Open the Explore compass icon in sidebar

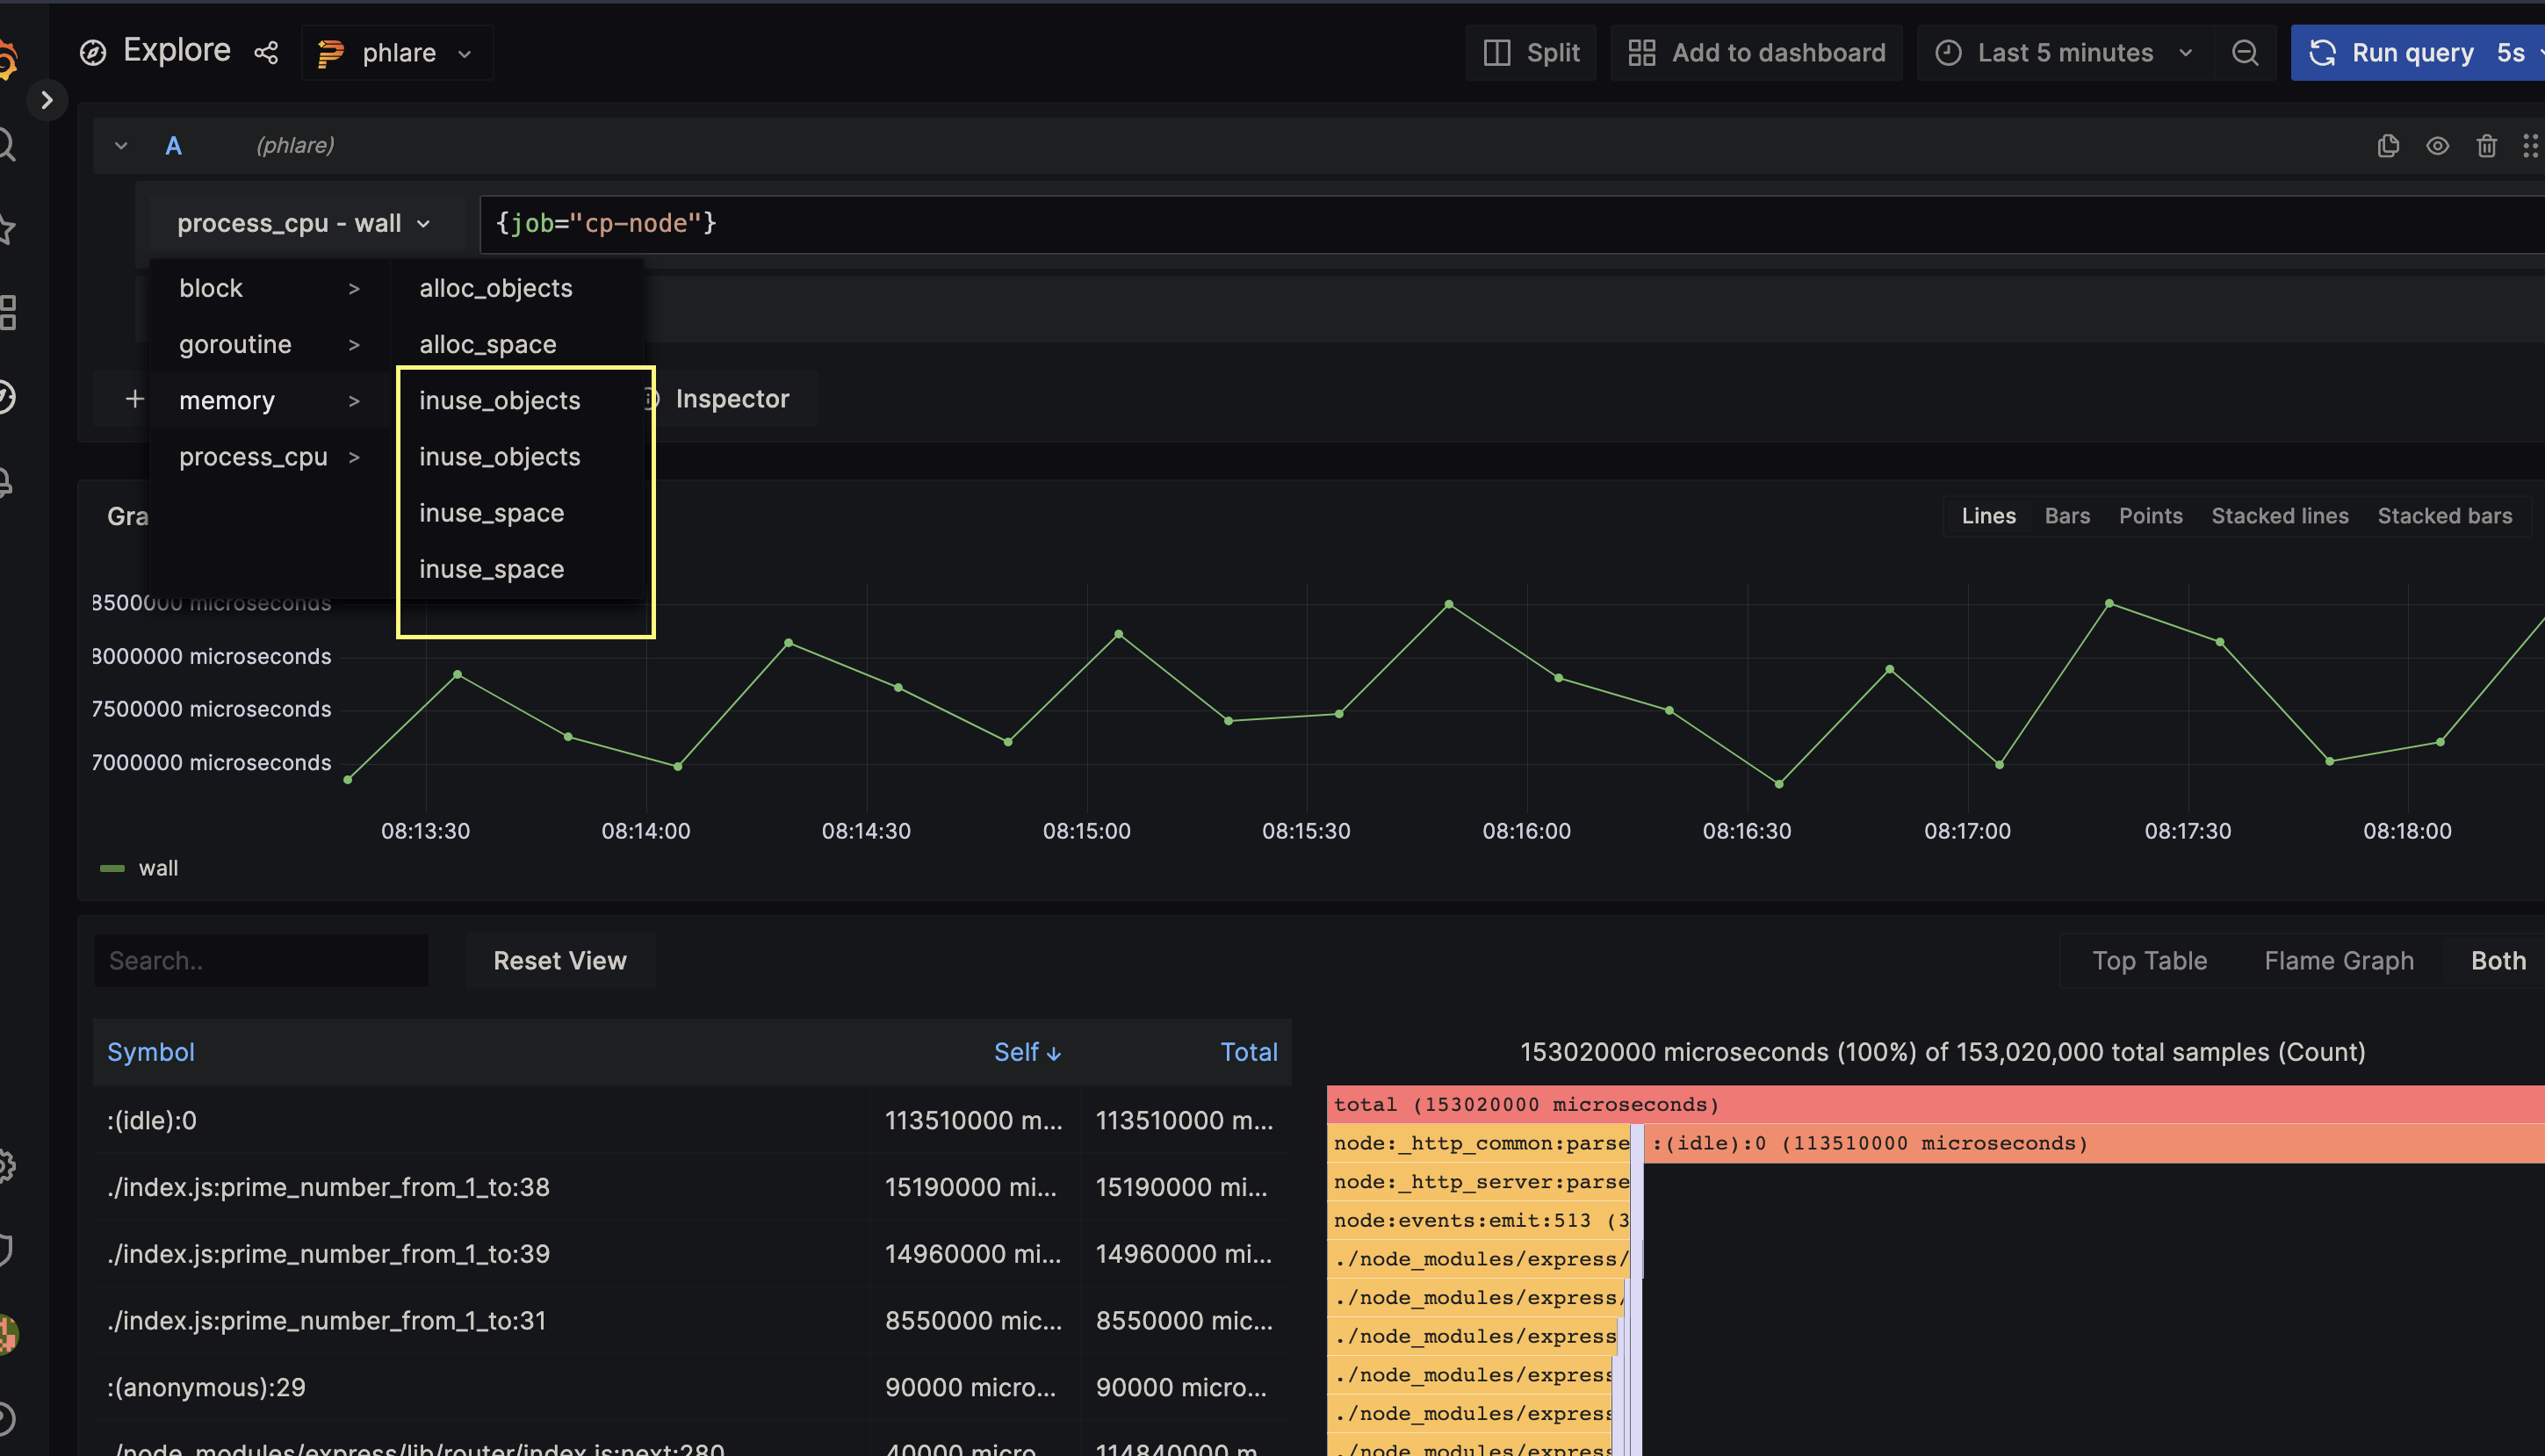tap(93, 51)
